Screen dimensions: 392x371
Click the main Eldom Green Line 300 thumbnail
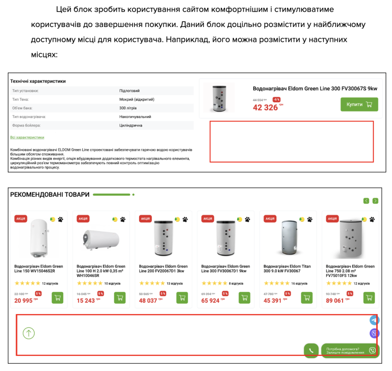(219, 98)
